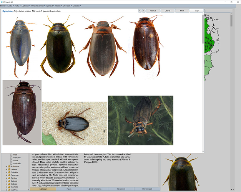Open the Haku menu

18,6
